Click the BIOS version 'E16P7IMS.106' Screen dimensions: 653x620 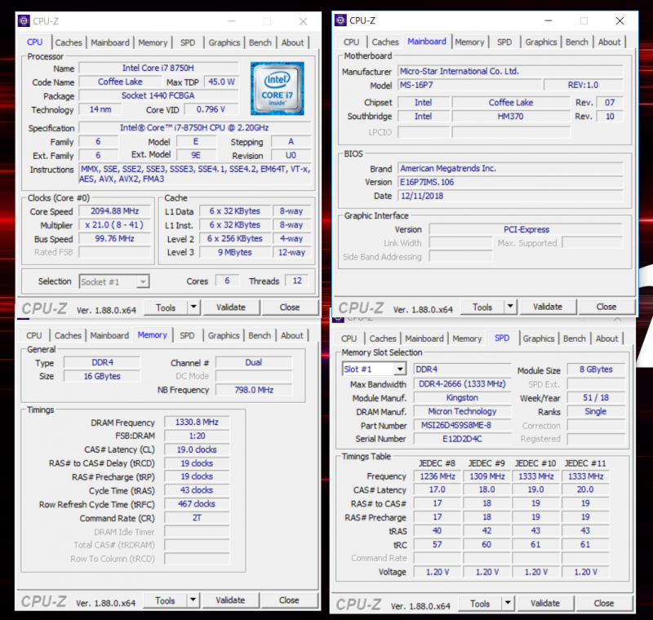[x=511, y=182]
